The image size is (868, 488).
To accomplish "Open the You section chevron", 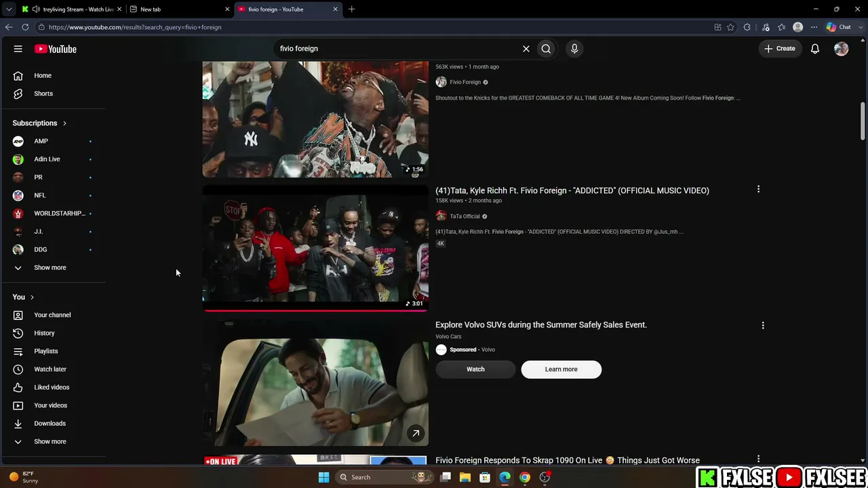I will point(32,297).
